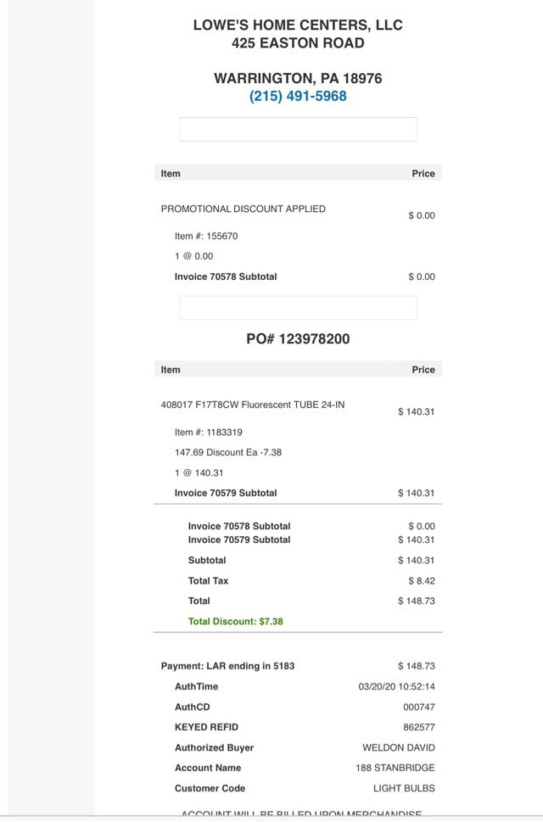Click Item # 155670
Viewport: 543px width, 822px height.
(206, 237)
